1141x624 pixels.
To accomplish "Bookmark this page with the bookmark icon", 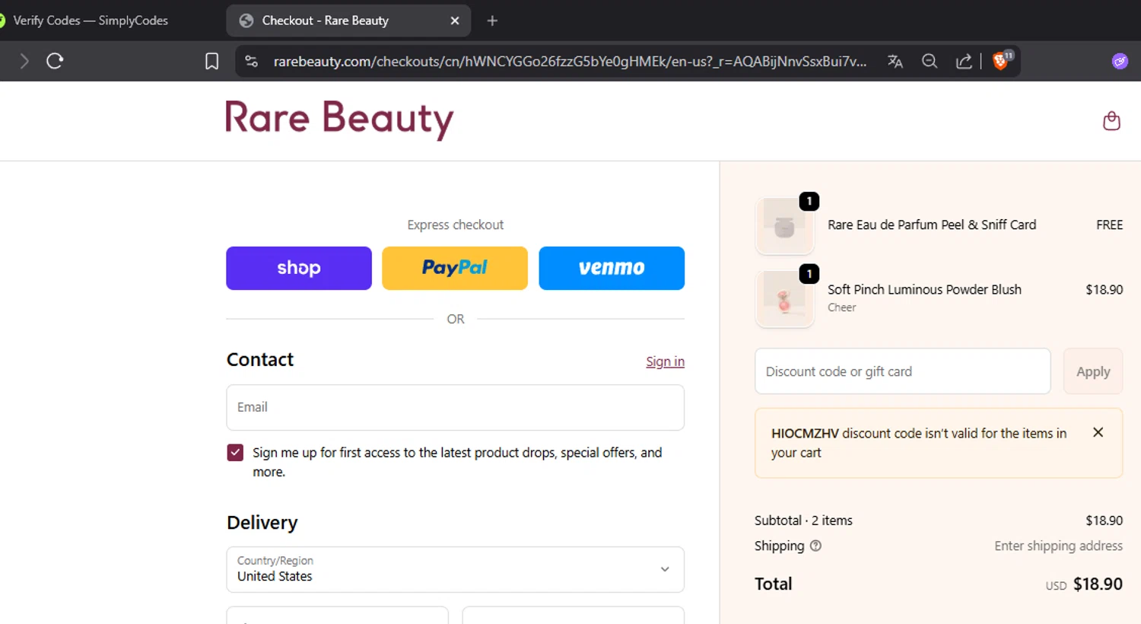I will click(x=212, y=61).
